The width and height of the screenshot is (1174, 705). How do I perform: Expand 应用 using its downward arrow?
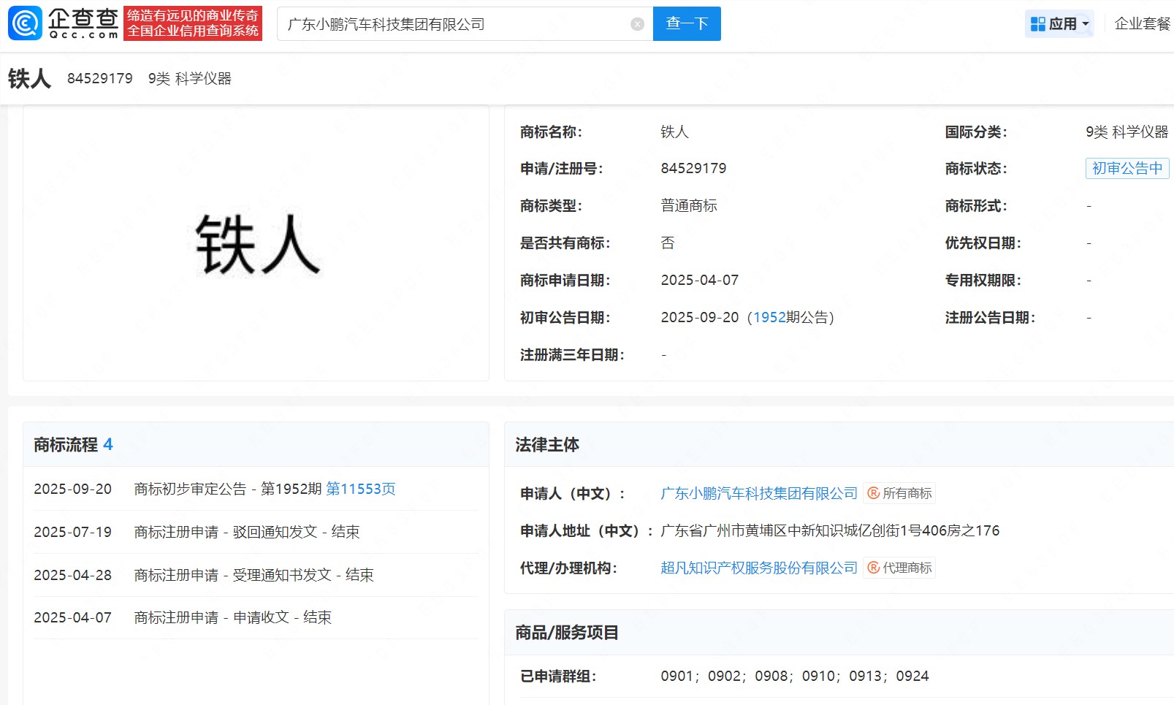tap(1084, 23)
